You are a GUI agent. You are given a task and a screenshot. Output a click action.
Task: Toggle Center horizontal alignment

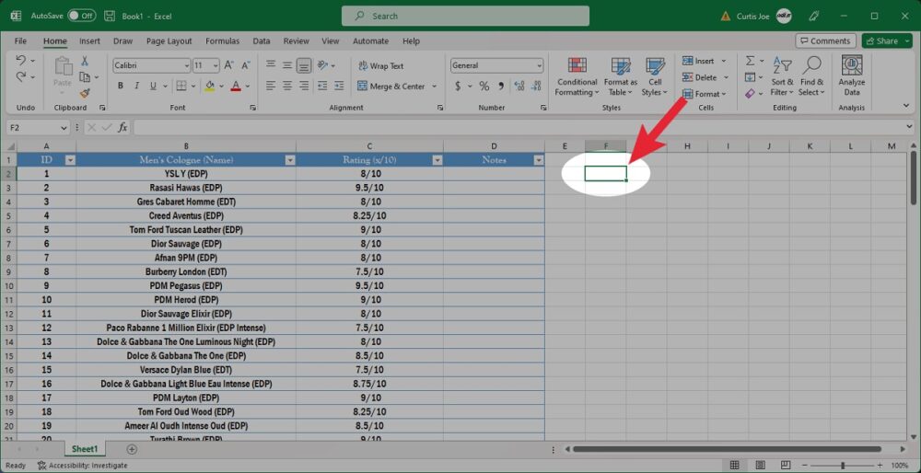pos(287,86)
